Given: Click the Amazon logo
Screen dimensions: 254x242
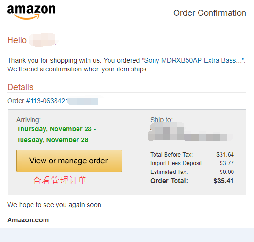Looking at the screenshot, I should click(31, 12).
